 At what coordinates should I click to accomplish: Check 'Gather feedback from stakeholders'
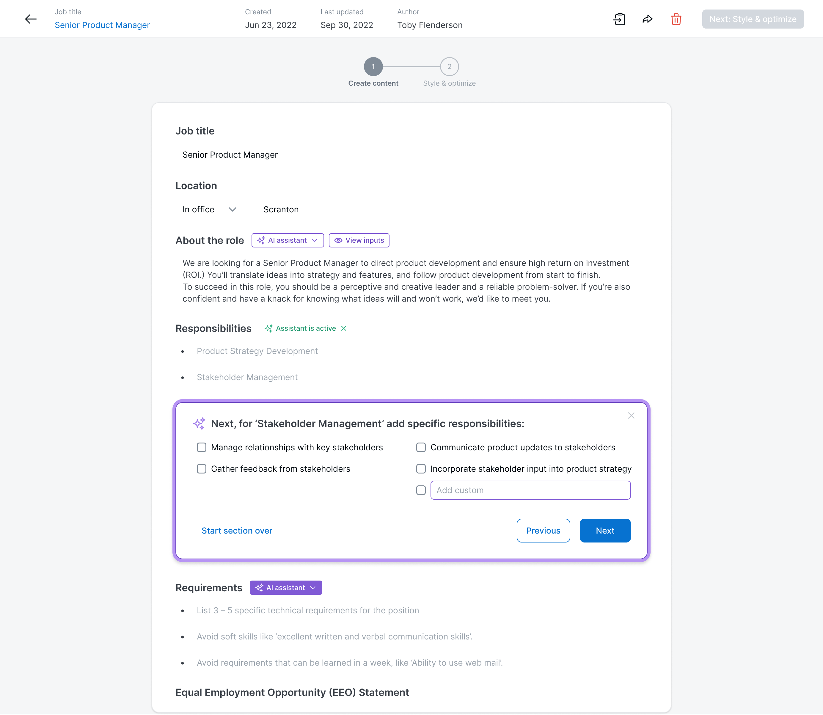(202, 469)
